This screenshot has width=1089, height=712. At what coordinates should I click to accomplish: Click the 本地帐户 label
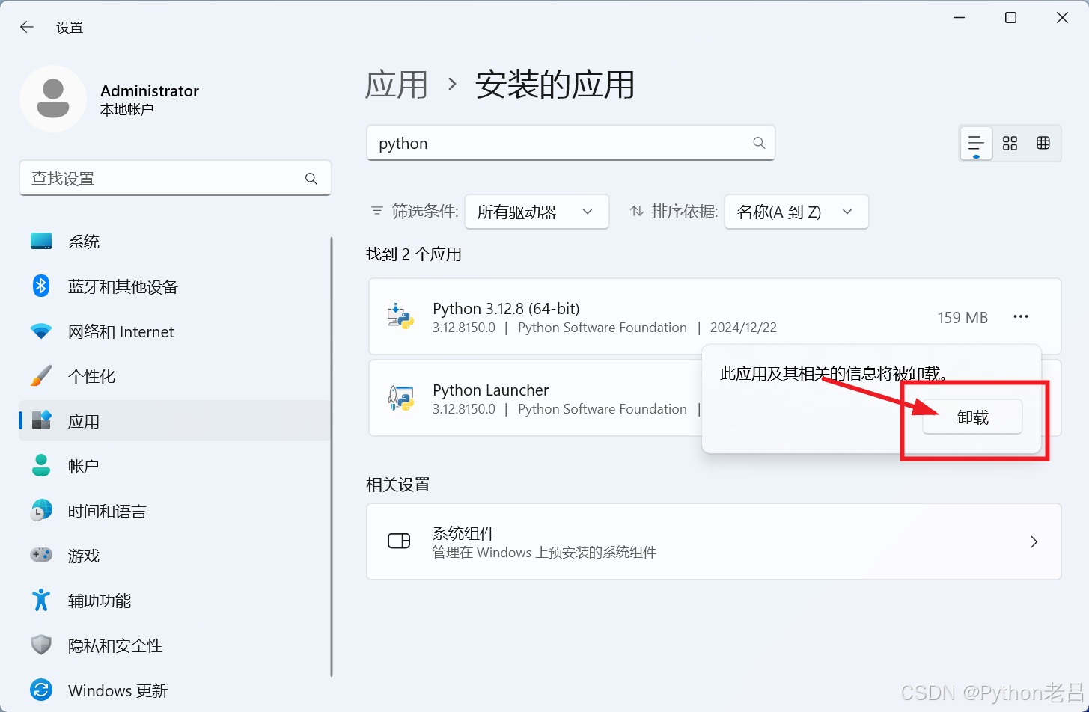pyautogui.click(x=127, y=110)
